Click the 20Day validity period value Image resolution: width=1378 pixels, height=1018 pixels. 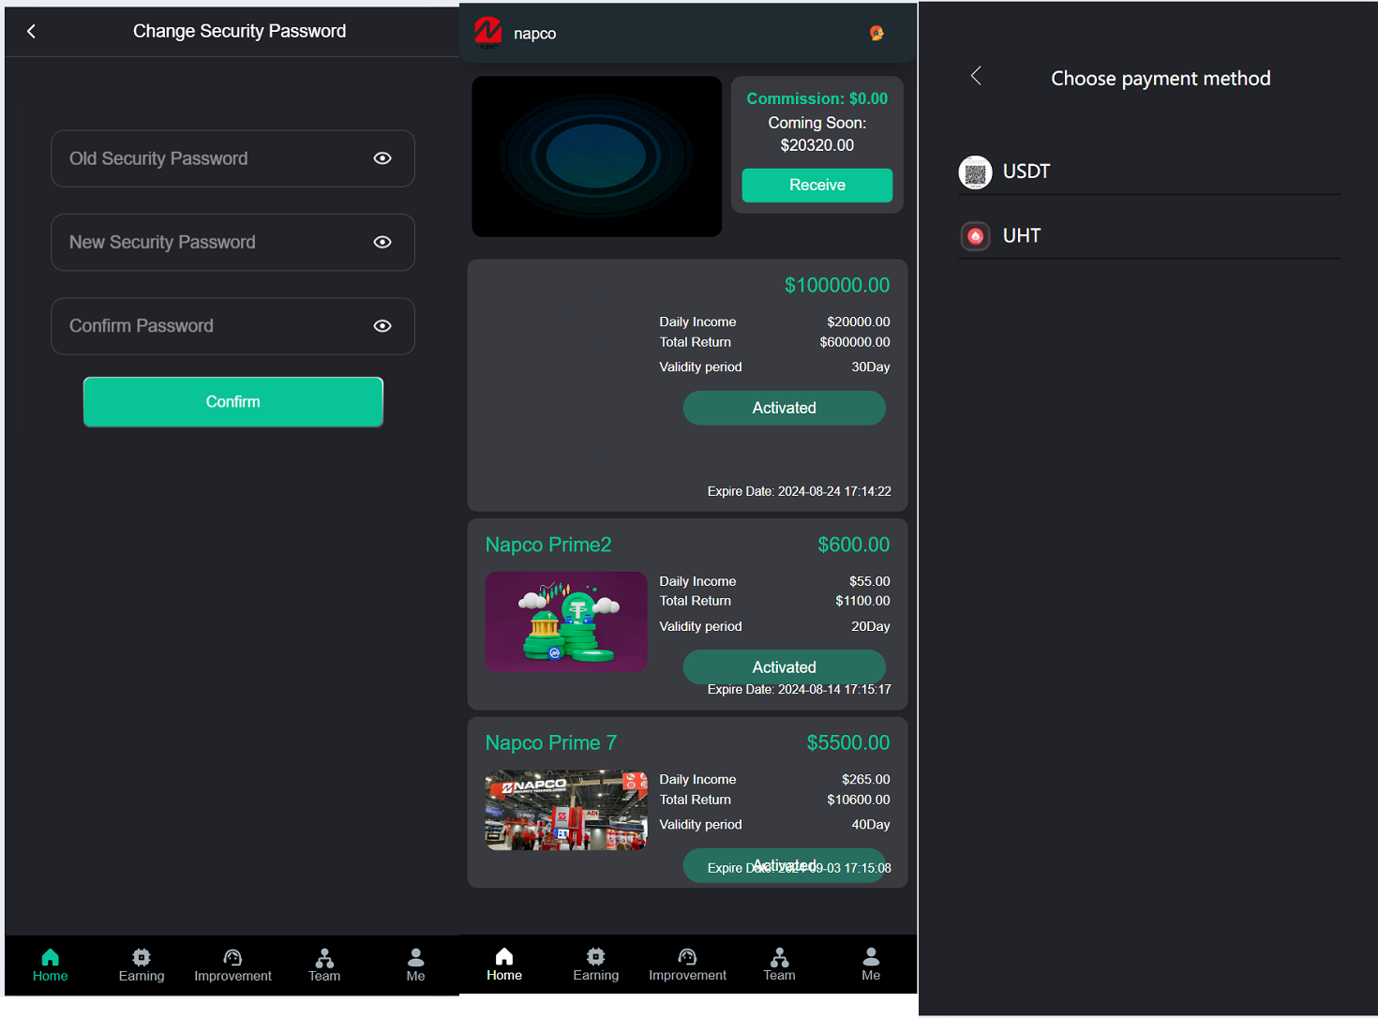871,626
